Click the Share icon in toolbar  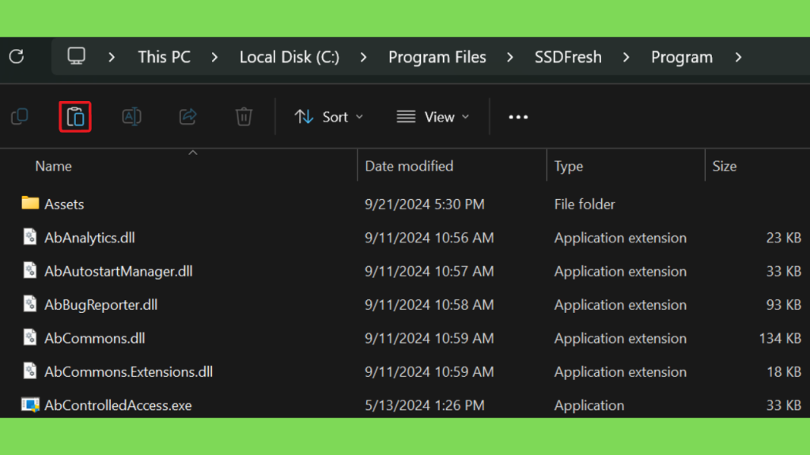coord(187,117)
